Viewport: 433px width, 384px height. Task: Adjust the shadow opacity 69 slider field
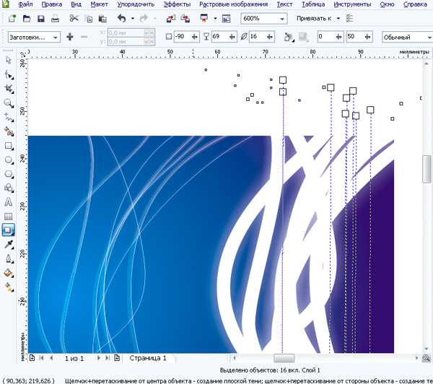pos(224,37)
